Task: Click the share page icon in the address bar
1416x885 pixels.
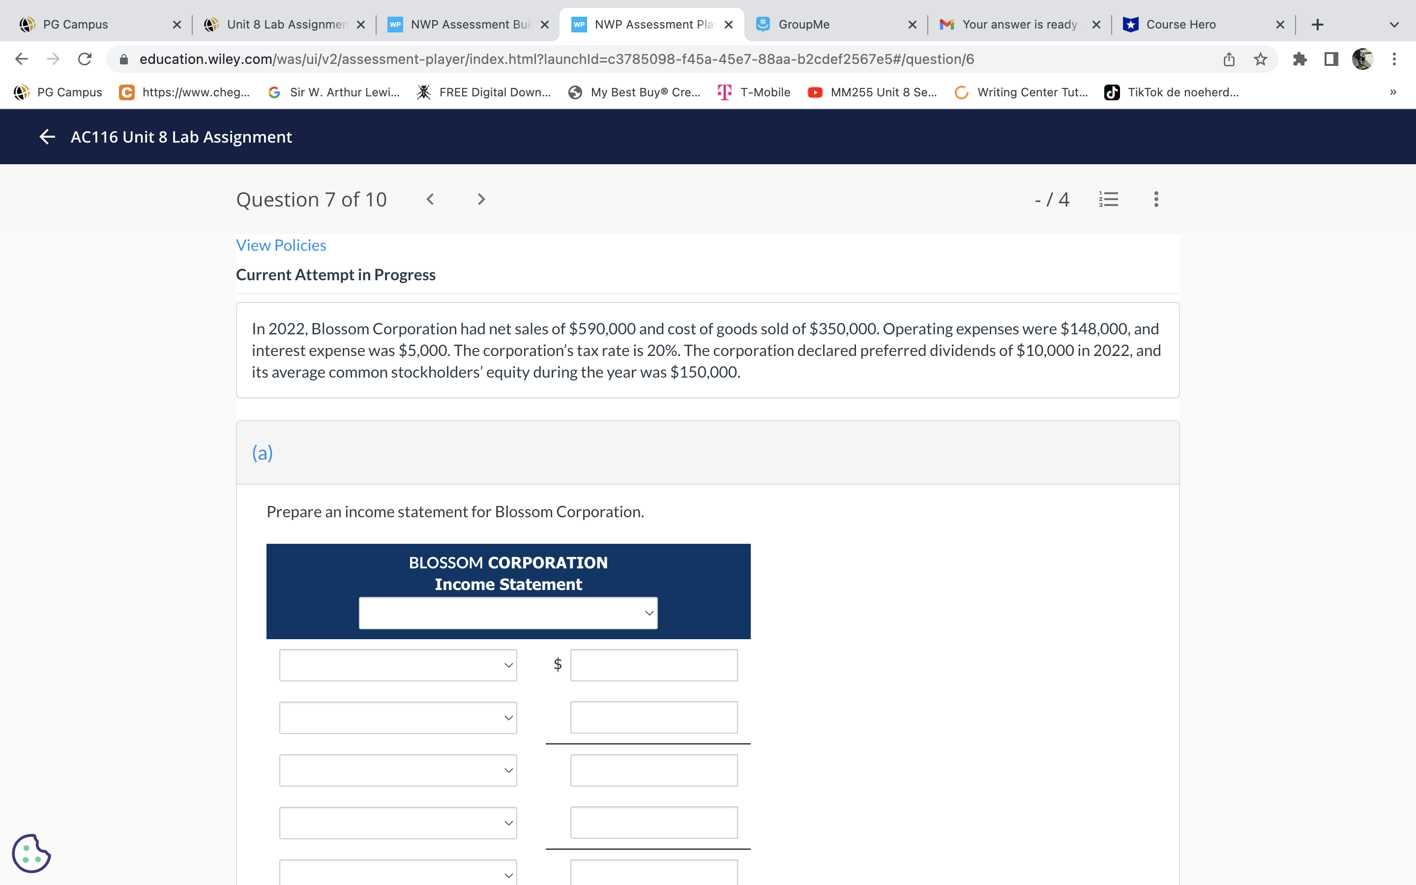Action: click(1229, 59)
